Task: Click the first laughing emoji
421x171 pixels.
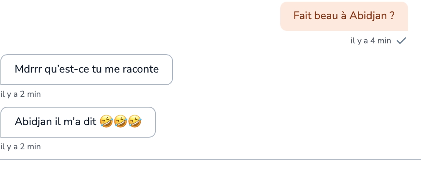Action: coord(107,121)
